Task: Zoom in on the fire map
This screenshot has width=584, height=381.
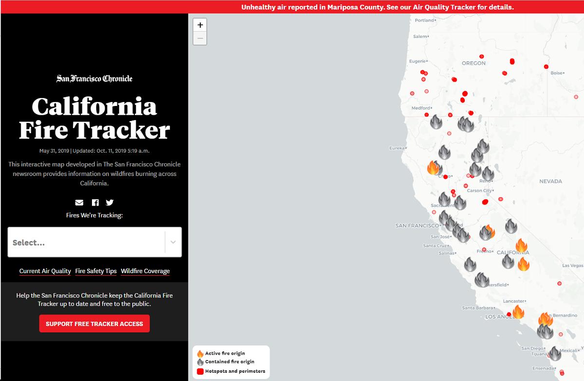Action: [200, 25]
